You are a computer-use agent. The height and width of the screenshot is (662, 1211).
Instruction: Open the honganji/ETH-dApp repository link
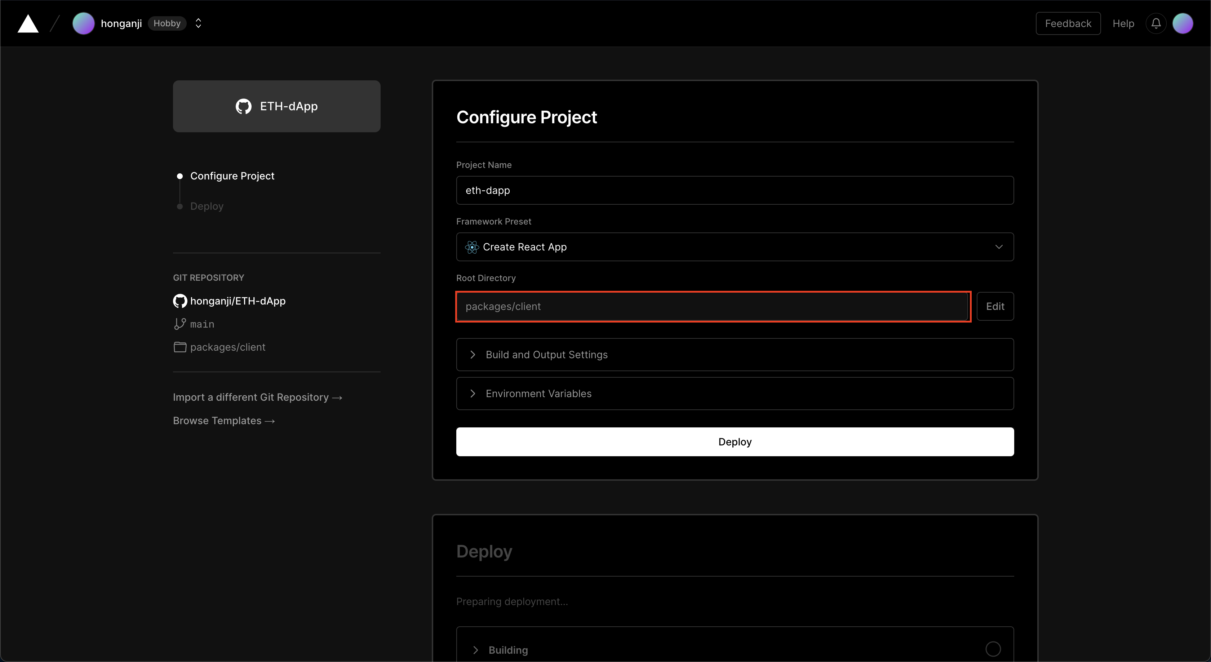[238, 301]
